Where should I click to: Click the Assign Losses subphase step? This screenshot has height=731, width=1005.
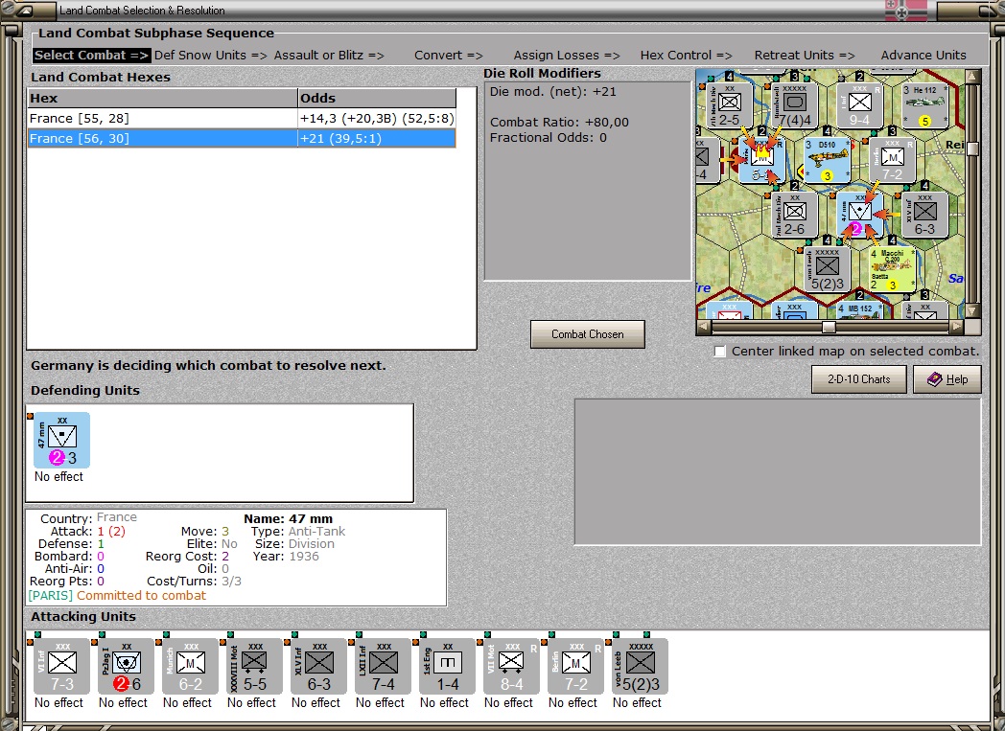coord(567,55)
